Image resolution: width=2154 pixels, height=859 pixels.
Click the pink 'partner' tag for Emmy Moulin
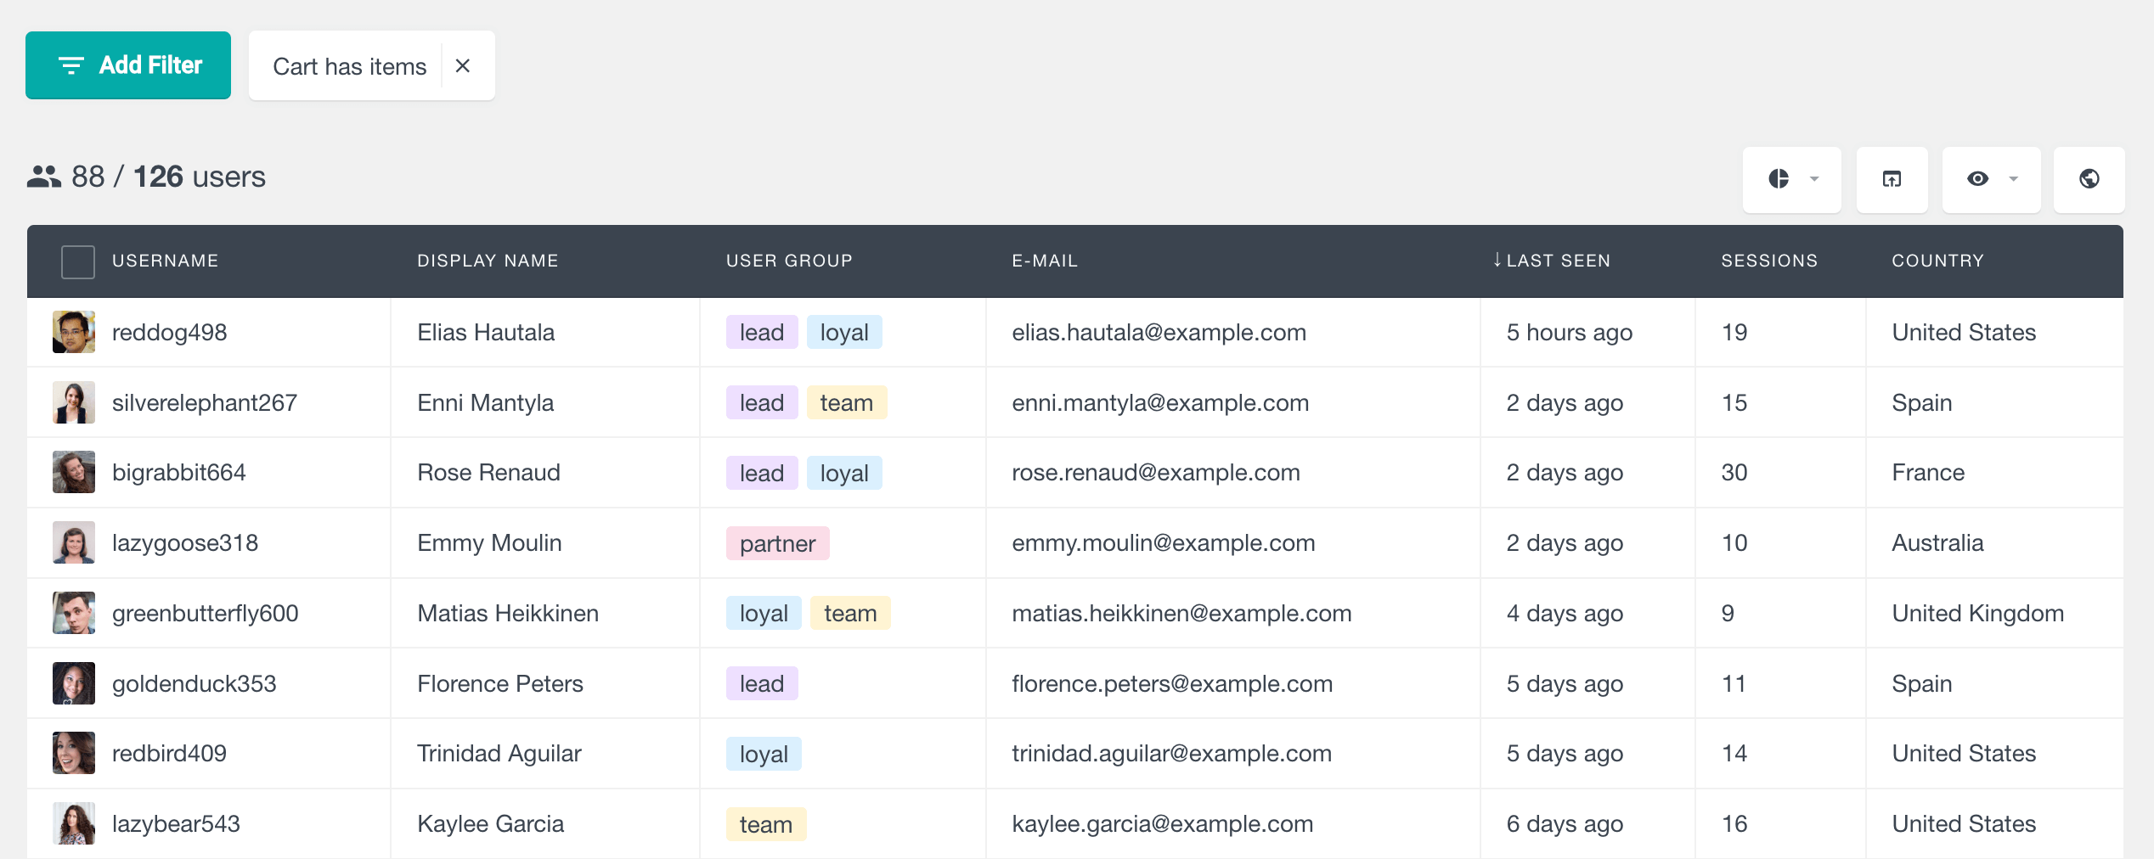(x=777, y=543)
